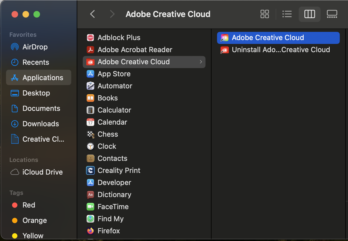Viewport: 348px width, 241px height.
Task: Switch to gallery view mode
Action: tap(332, 14)
